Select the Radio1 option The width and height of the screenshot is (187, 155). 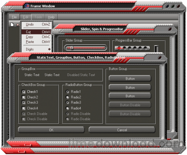67,92
